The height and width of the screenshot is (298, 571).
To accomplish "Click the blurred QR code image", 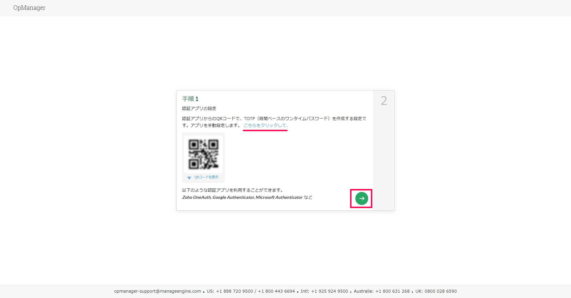I will point(203,154).
